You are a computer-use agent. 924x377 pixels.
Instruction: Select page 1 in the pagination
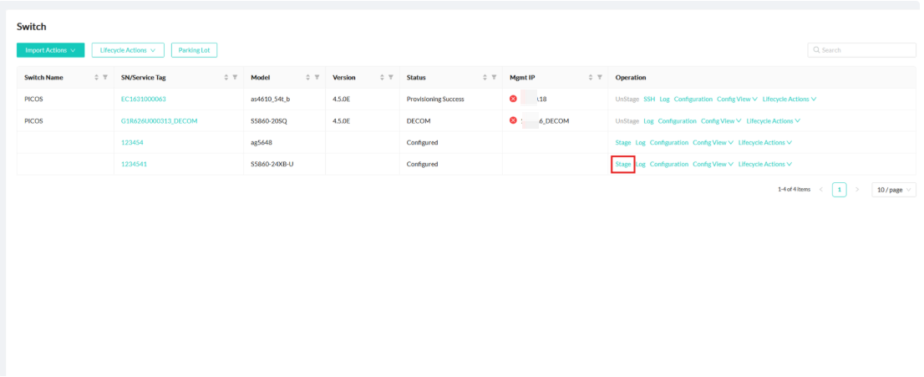(x=839, y=190)
